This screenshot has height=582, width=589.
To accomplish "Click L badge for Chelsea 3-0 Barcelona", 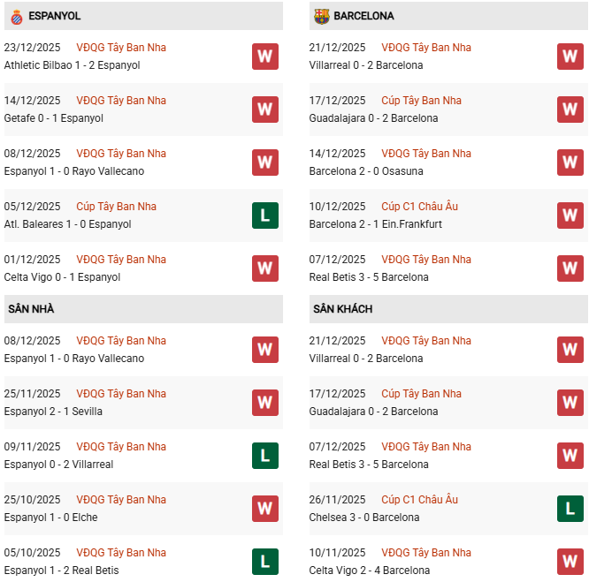I will (x=570, y=509).
